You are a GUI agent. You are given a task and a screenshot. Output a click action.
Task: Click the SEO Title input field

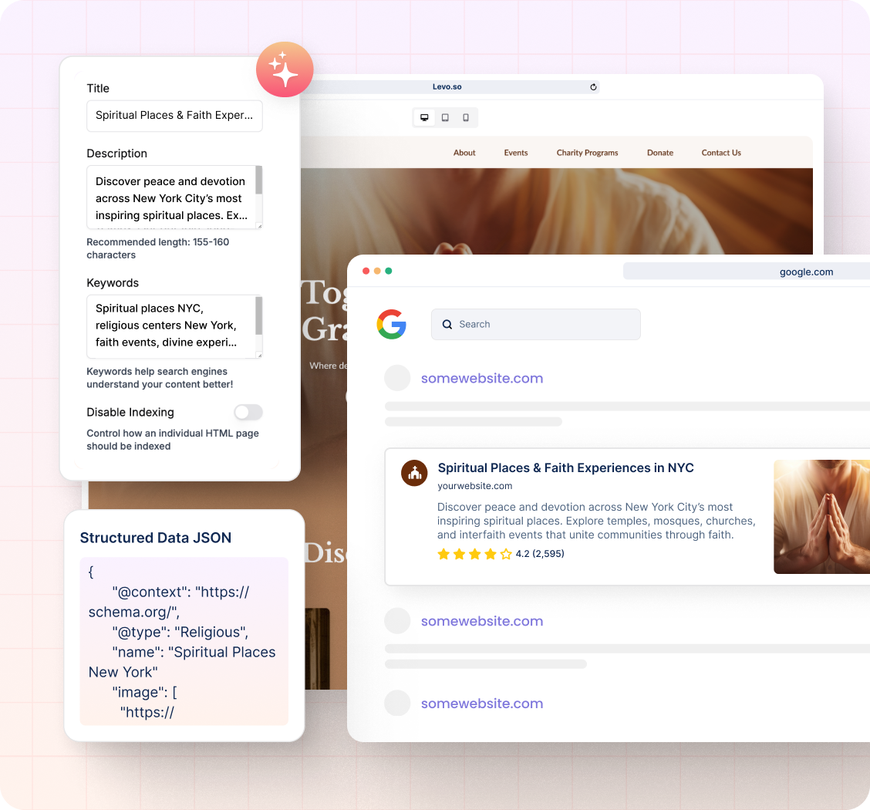pos(174,116)
